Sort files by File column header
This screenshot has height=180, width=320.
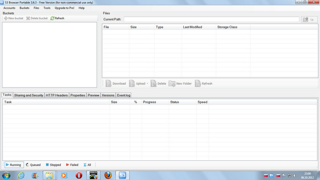pyautogui.click(x=116, y=27)
